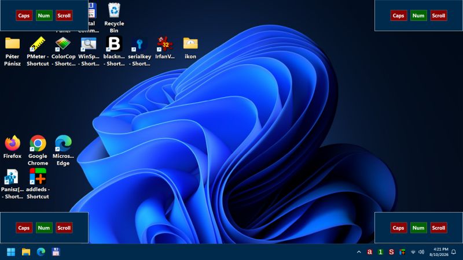Image resolution: width=463 pixels, height=260 pixels.
Task: Expand the hidden tray icons chevron
Action: pos(359,252)
